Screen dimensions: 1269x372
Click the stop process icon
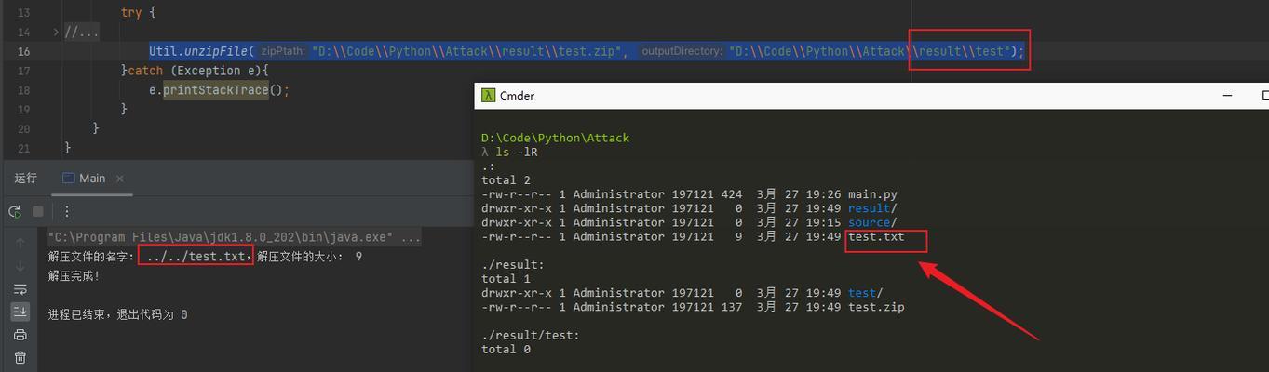[38, 212]
